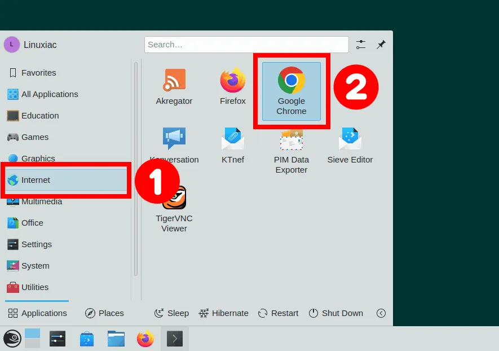Launch Google Chrome from the app grid

click(292, 91)
